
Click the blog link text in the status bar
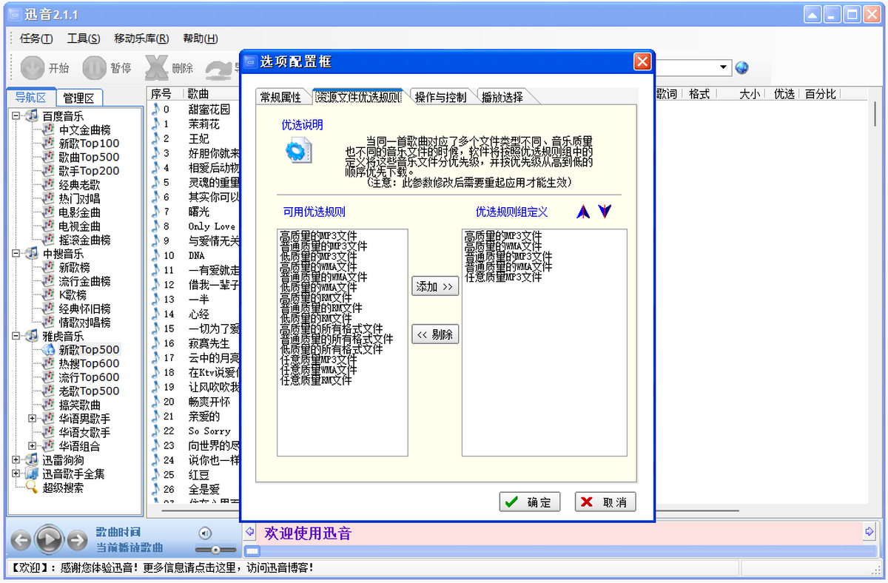[x=186, y=567]
